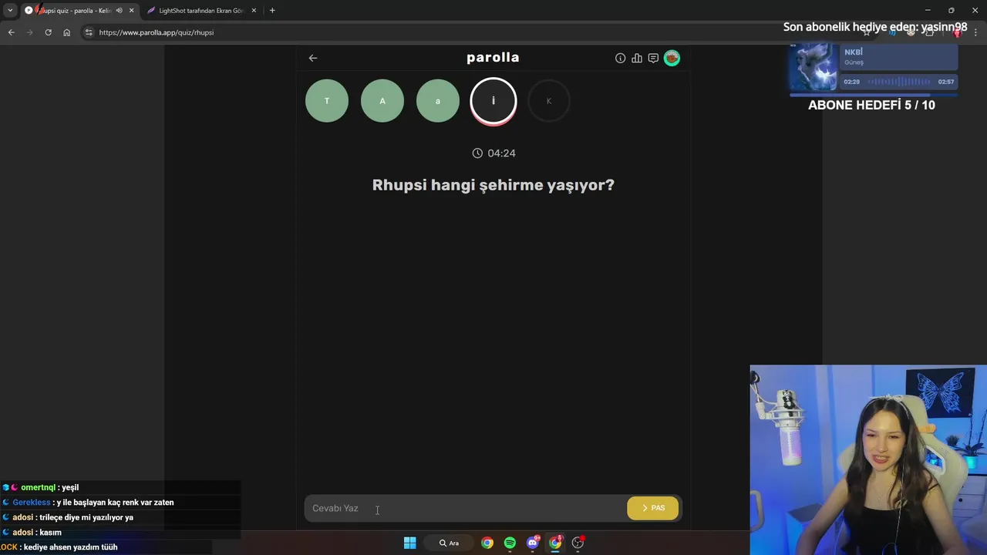Click the parolla.app URL address bar
Screen dimensions: 987x555
157,32
